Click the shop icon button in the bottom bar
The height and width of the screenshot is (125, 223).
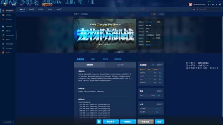coord(99,122)
